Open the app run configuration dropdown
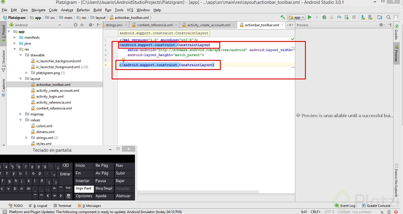Viewport: 403px width, 214px height. click(x=296, y=17)
